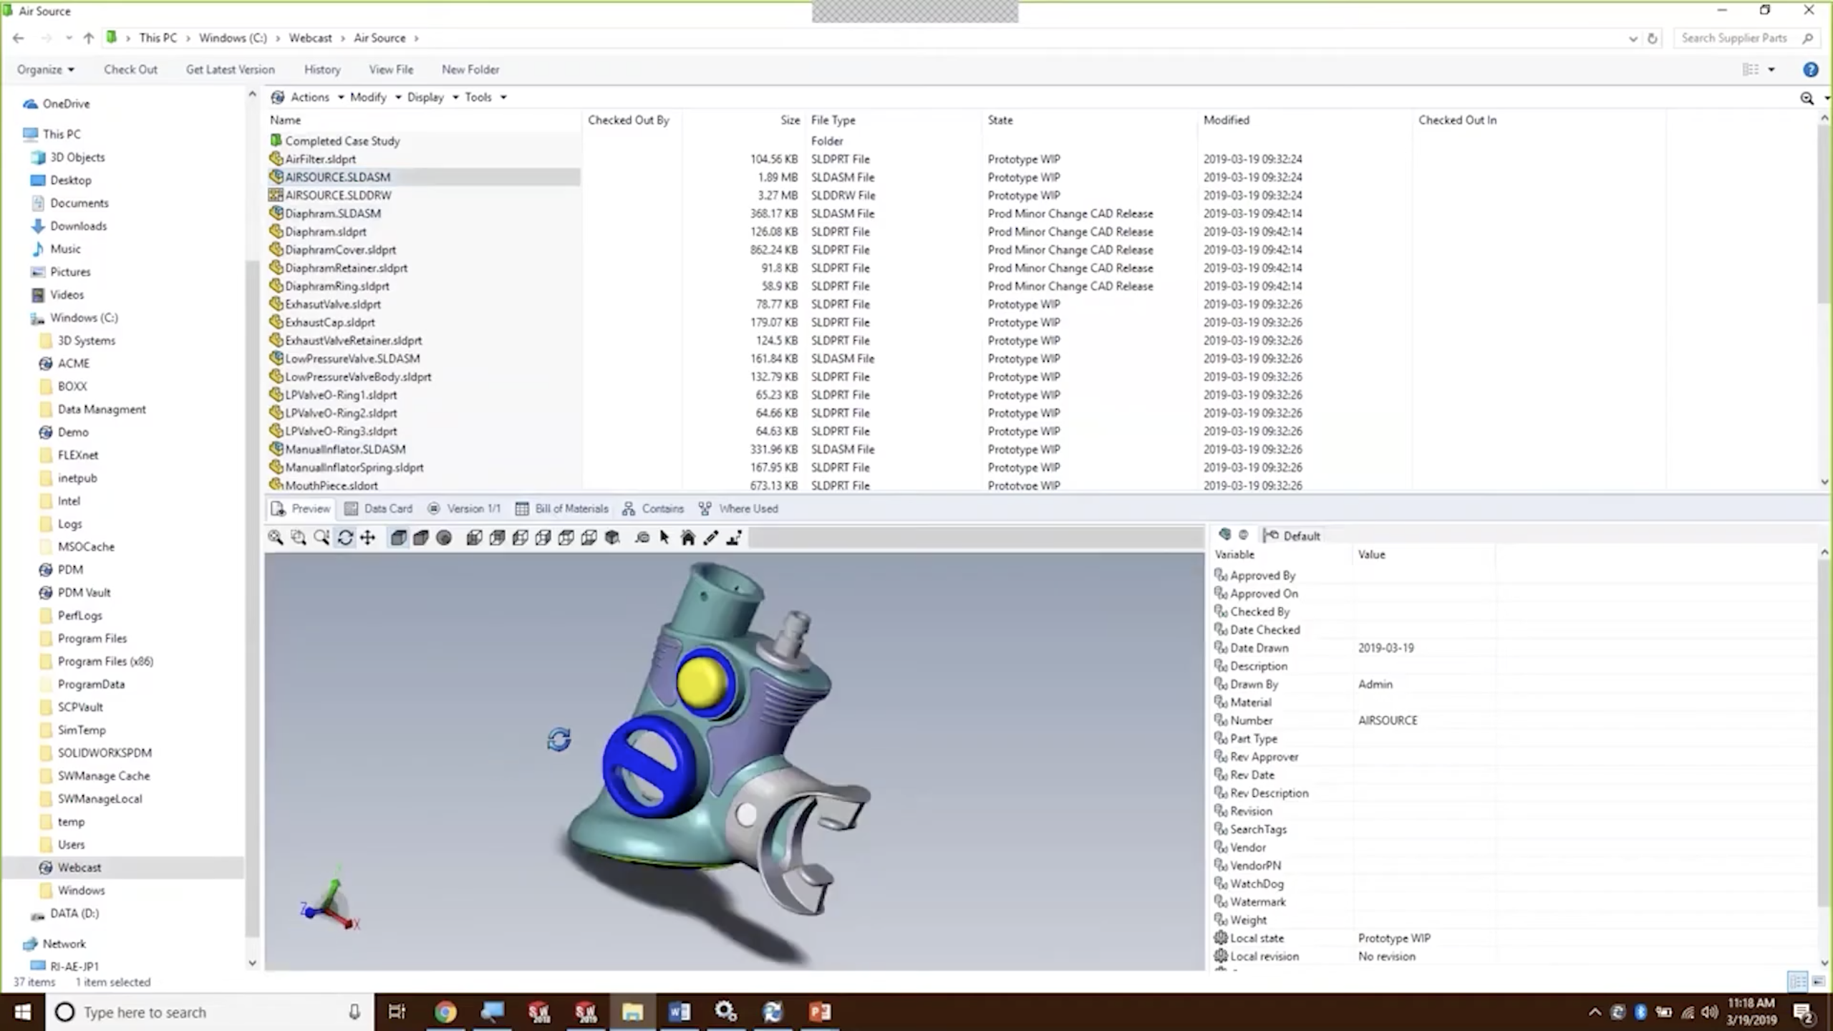Click the Markup pencil icon in preview
The height and width of the screenshot is (1031, 1833).
[x=711, y=538]
